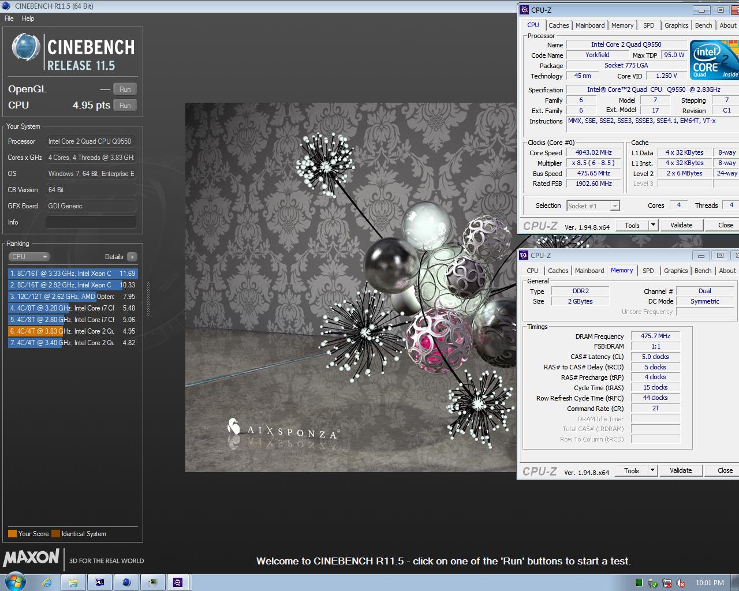The width and height of the screenshot is (739, 591).
Task: Open Windows Explorer folder icon in taskbar
Action: click(73, 582)
